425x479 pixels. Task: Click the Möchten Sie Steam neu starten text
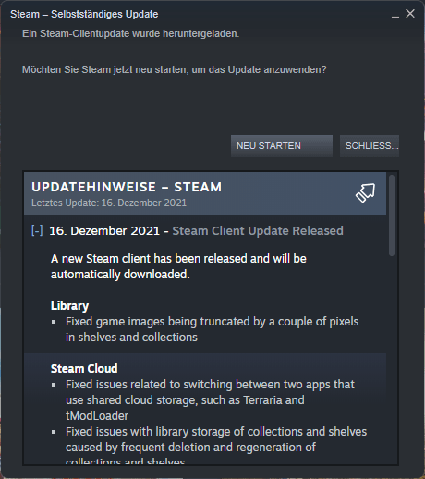174,69
